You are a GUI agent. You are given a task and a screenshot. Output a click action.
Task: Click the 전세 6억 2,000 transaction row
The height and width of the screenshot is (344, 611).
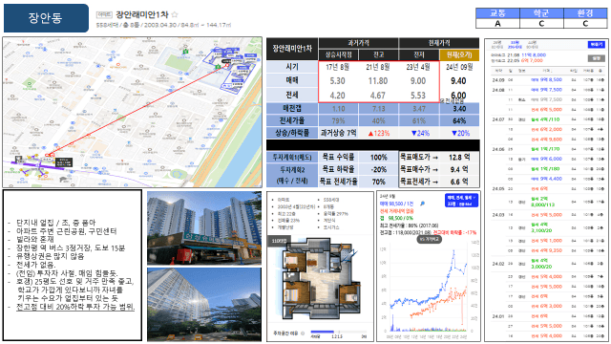[x=547, y=129]
